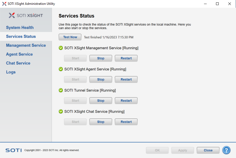Stop the XSight Chat Service
The image size is (236, 158).
101,122
